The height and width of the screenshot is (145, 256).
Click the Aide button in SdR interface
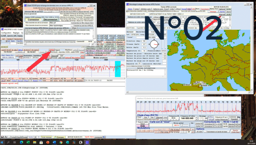point(143,126)
